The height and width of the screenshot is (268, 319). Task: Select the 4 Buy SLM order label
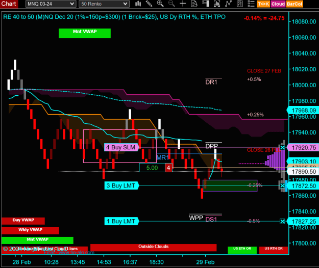tap(121, 147)
